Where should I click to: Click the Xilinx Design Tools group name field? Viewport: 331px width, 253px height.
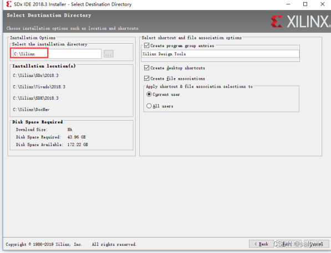click(220, 54)
